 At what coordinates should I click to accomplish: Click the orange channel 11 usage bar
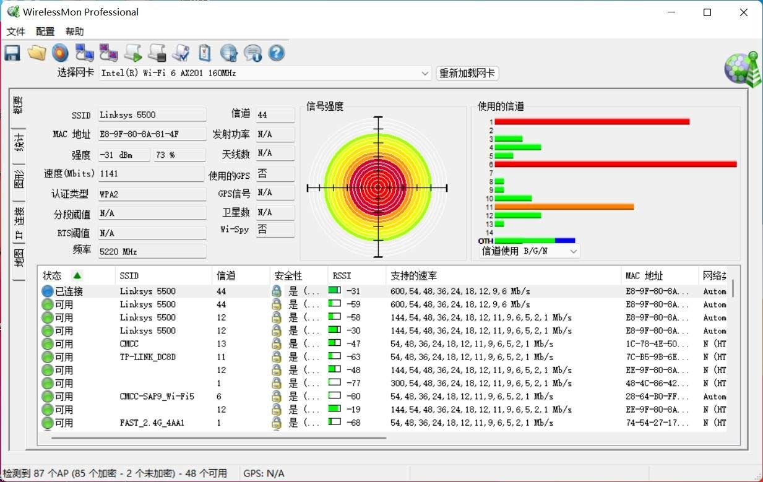click(x=564, y=207)
